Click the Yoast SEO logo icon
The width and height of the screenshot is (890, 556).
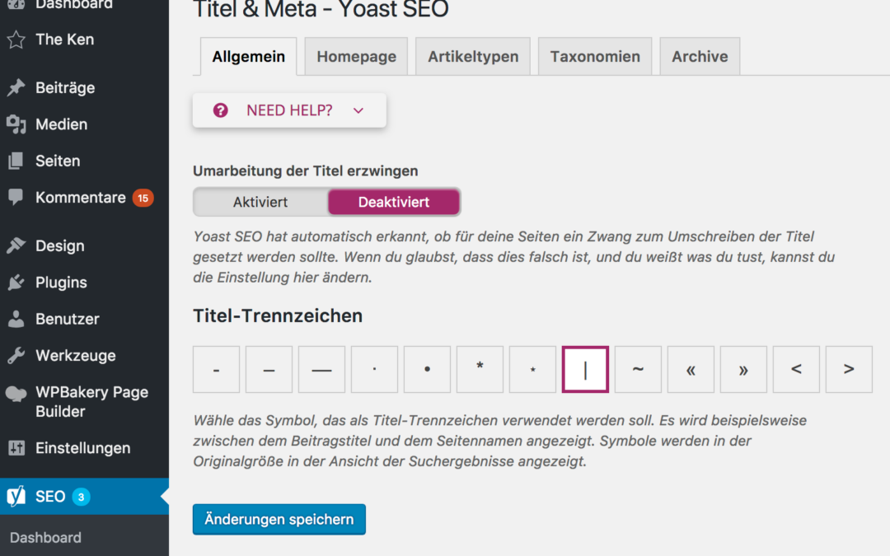[x=16, y=497]
